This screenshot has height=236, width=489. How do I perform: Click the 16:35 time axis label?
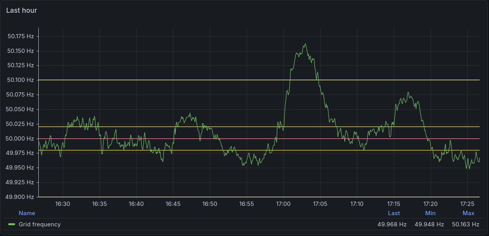[x=100, y=204]
